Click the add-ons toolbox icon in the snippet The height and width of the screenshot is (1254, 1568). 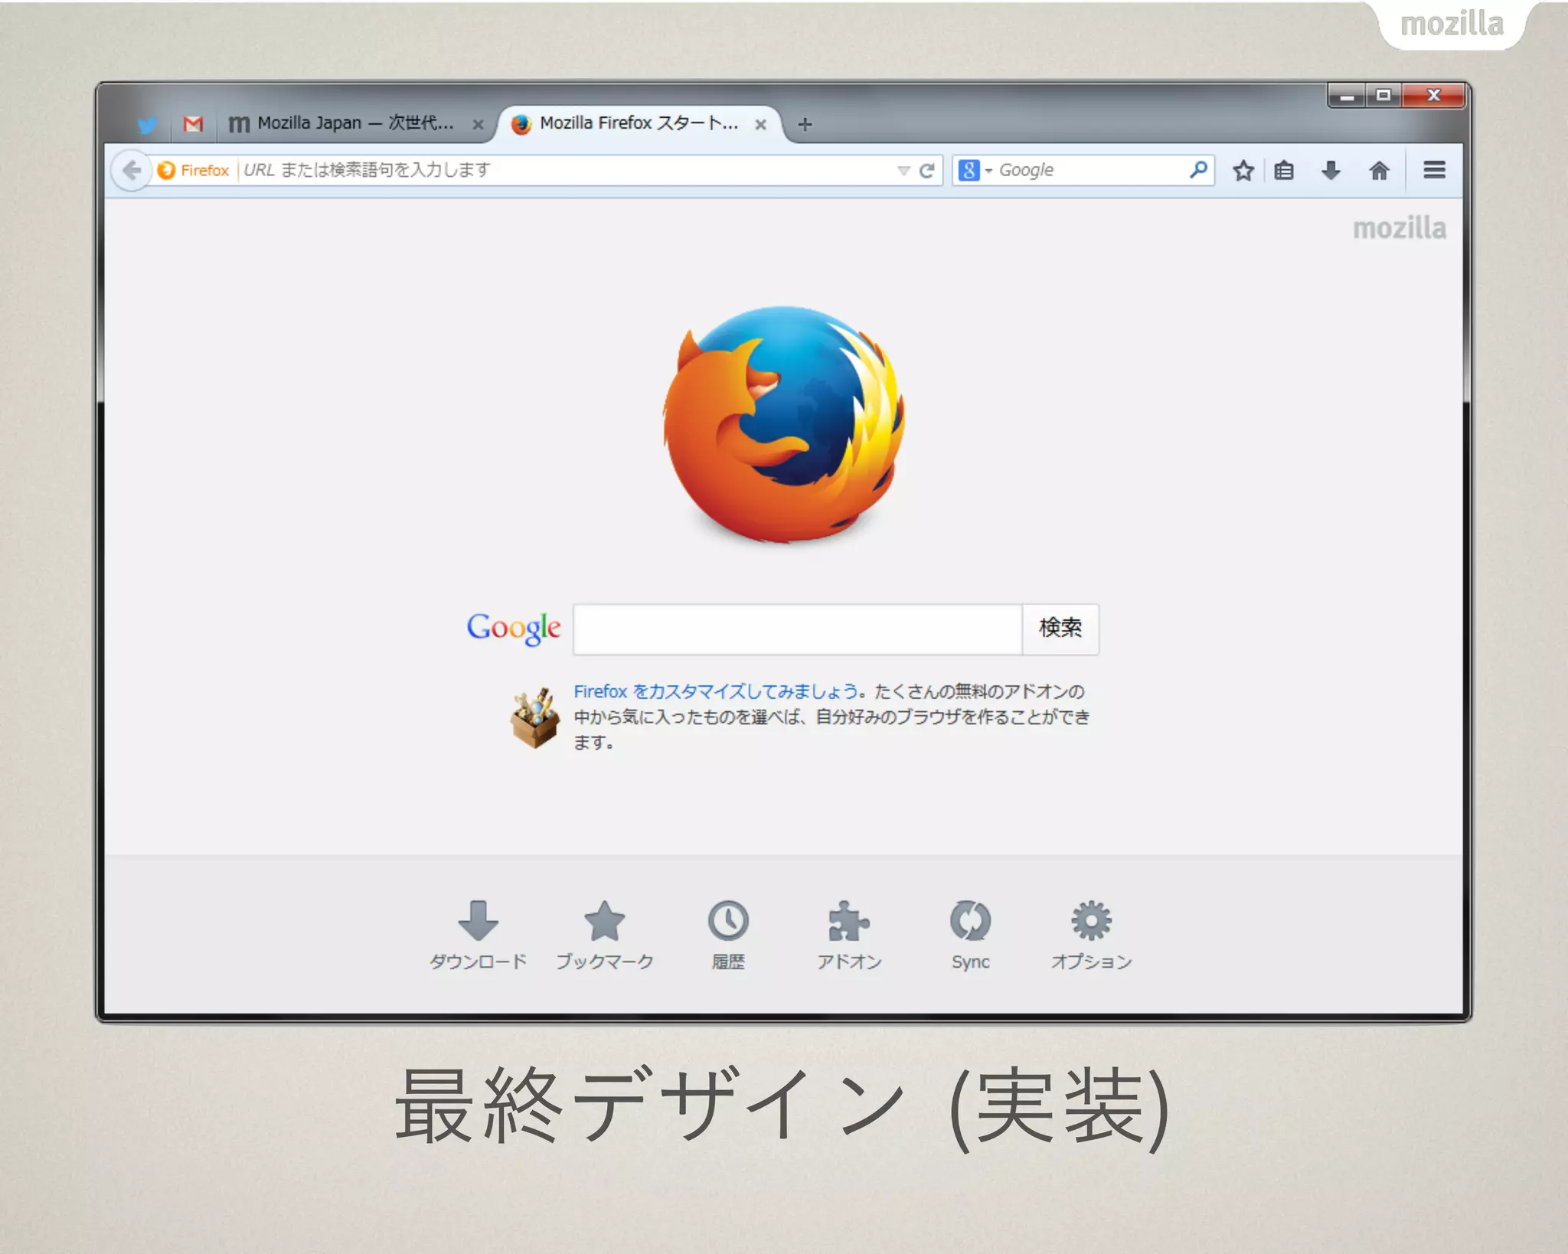[534, 717]
